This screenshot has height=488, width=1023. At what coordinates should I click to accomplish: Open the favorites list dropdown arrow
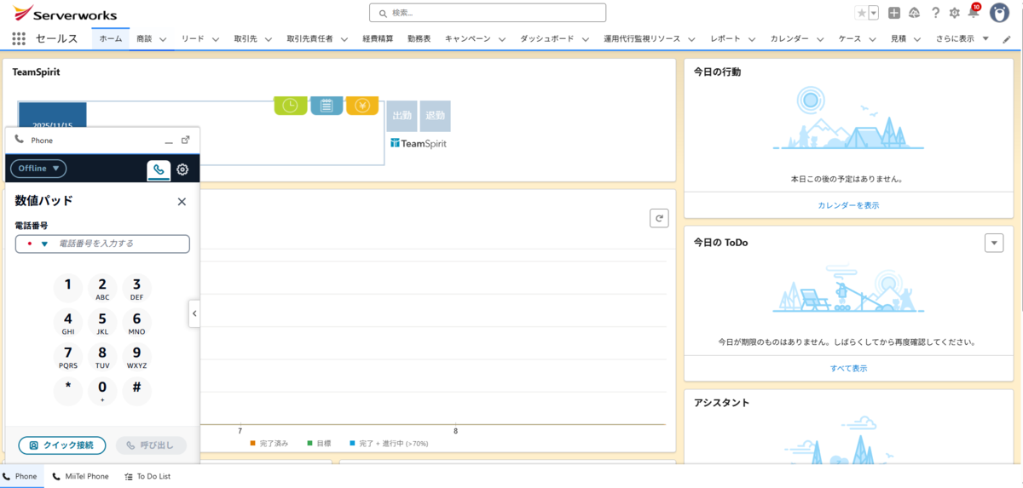point(874,13)
